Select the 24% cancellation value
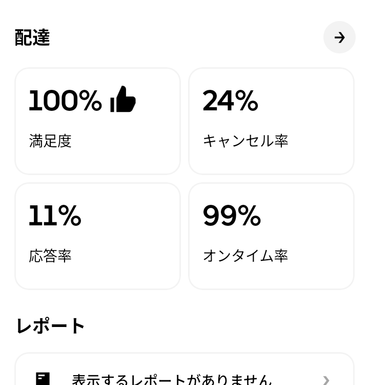Screen dimensions: 369x385 pyautogui.click(x=230, y=101)
